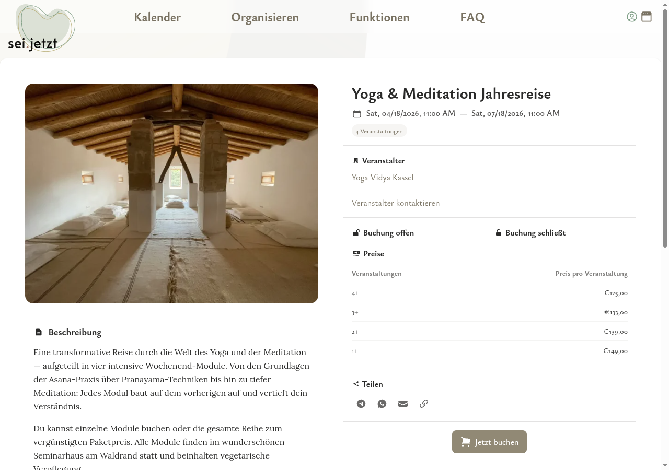This screenshot has width=669, height=470.
Task: Go to the Funktionen page
Action: tap(379, 17)
